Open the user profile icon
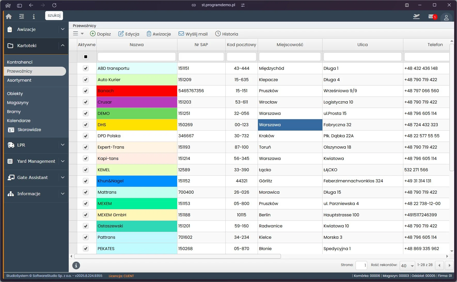 tap(446, 18)
